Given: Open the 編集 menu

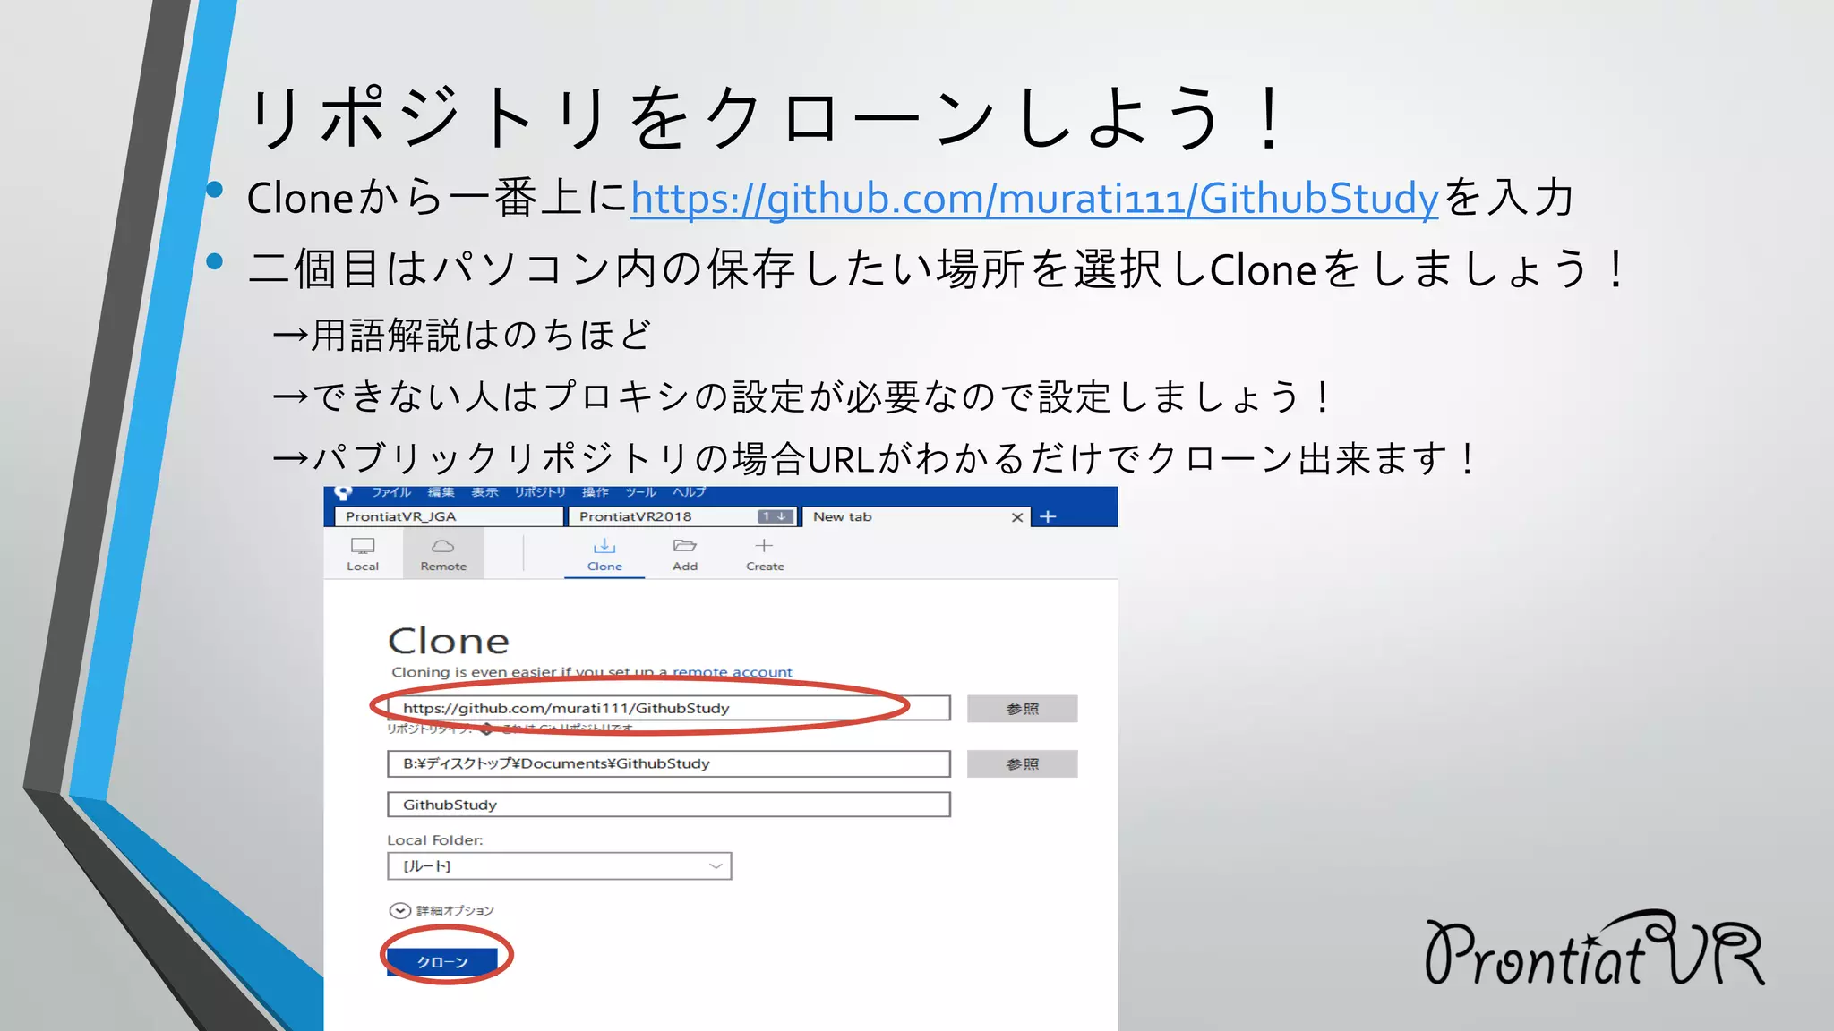Looking at the screenshot, I should click(441, 492).
